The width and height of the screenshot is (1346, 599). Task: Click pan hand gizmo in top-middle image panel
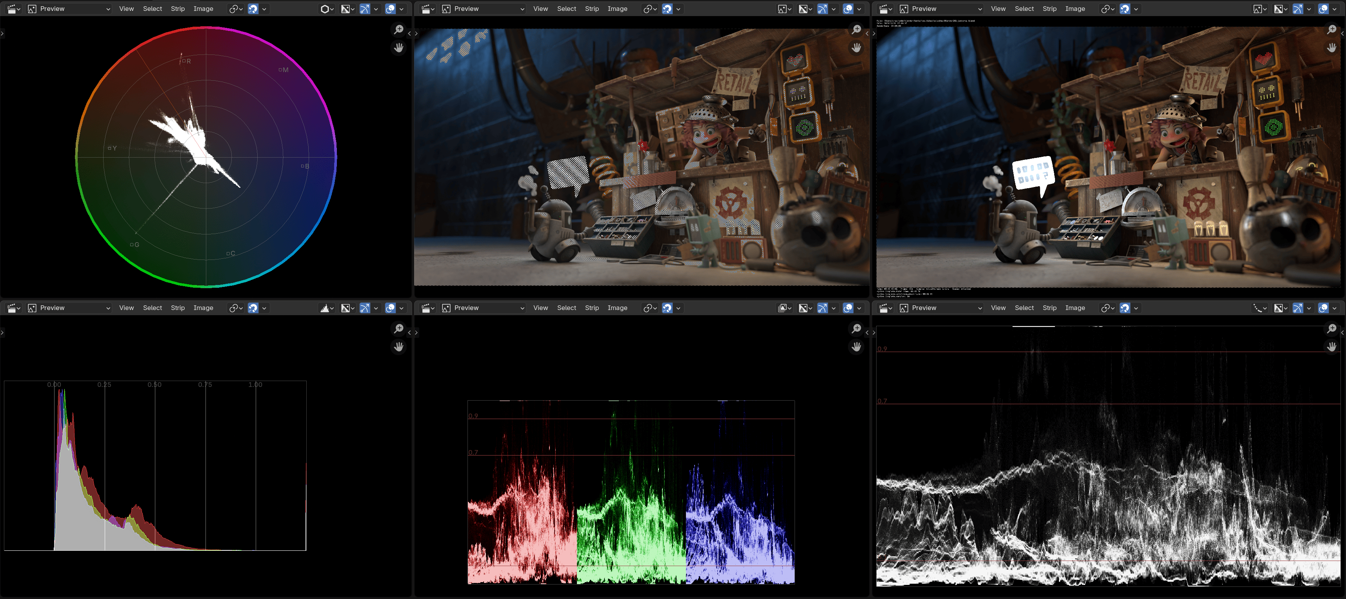click(856, 48)
